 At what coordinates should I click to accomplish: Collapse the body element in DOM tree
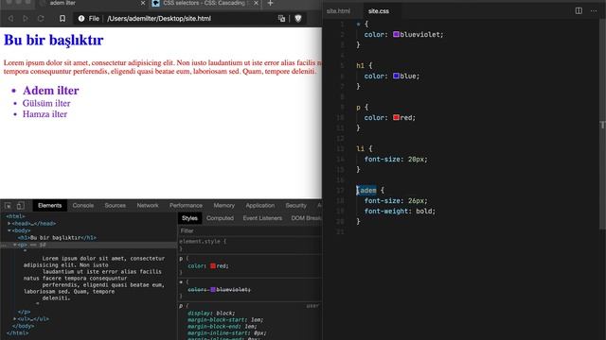9,230
